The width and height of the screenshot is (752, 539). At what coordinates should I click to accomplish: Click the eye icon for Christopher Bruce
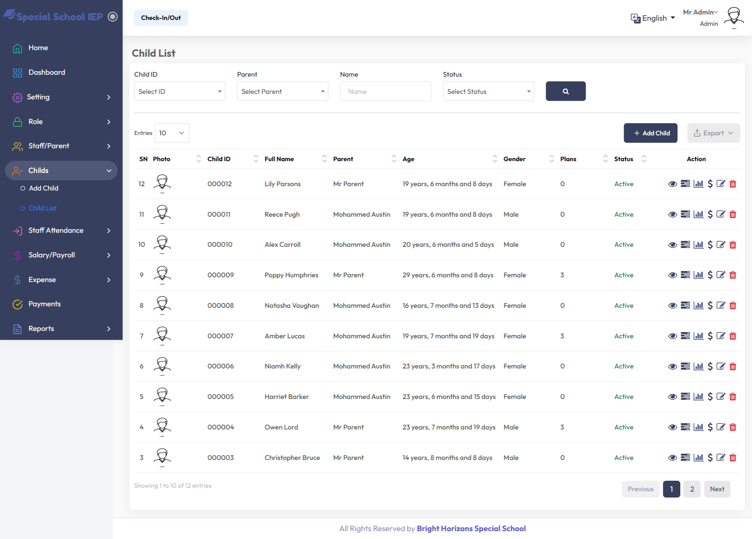[x=672, y=458]
